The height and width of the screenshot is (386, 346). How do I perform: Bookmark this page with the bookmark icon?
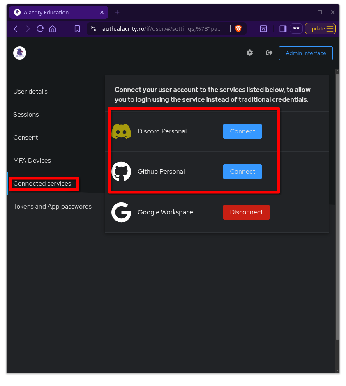click(x=77, y=29)
